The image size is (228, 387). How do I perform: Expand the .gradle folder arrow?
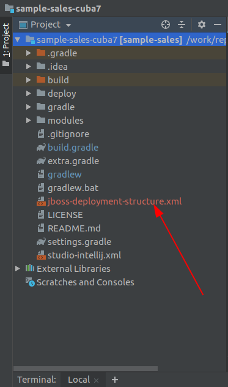pyautogui.click(x=29, y=53)
